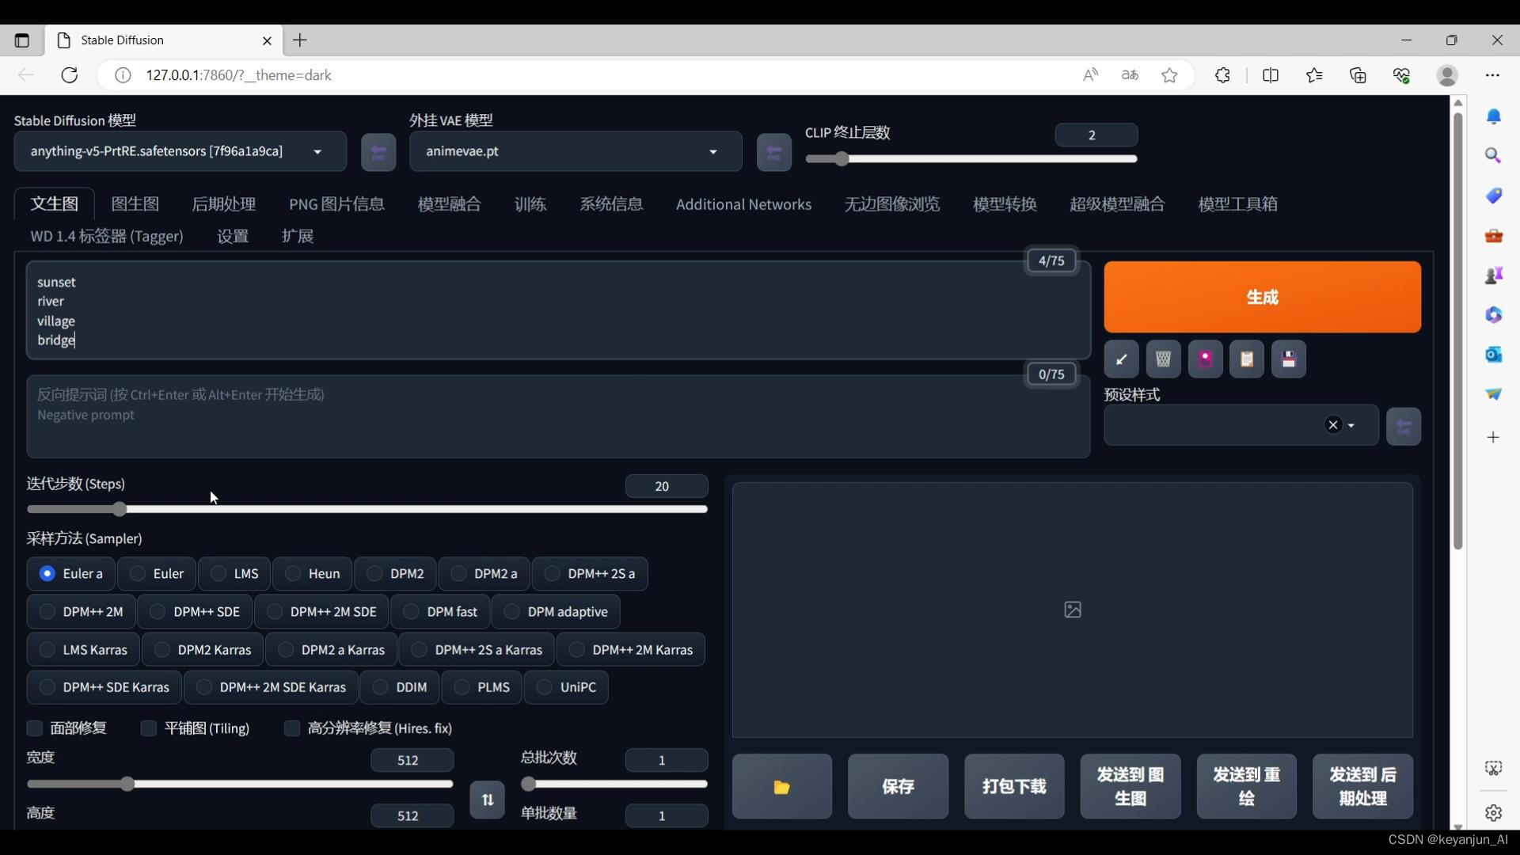Pick the DDIM sampler
The width and height of the screenshot is (1520, 855).
click(399, 687)
